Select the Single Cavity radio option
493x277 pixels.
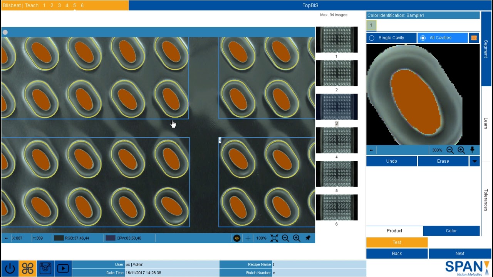[391, 38]
